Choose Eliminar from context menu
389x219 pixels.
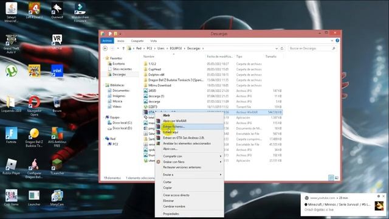189,201
